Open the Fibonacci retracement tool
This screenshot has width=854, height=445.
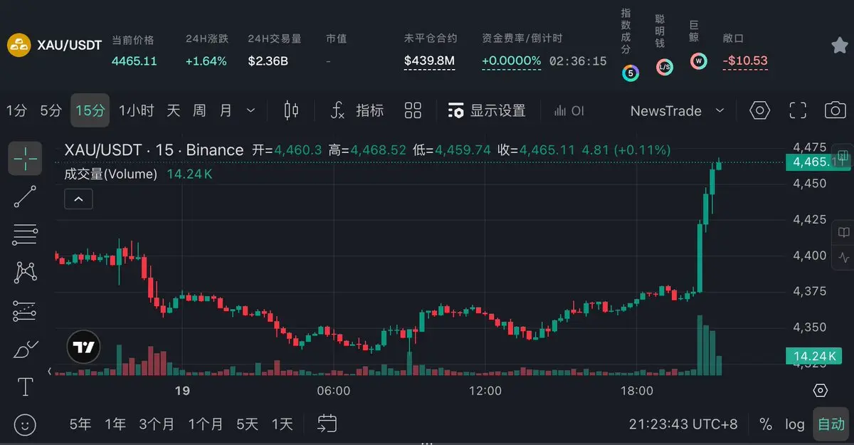point(25,234)
